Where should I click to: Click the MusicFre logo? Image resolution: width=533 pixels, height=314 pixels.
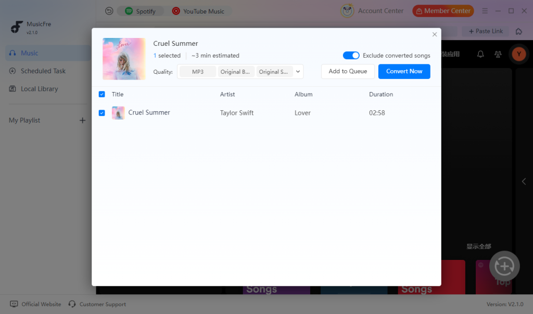tap(17, 27)
